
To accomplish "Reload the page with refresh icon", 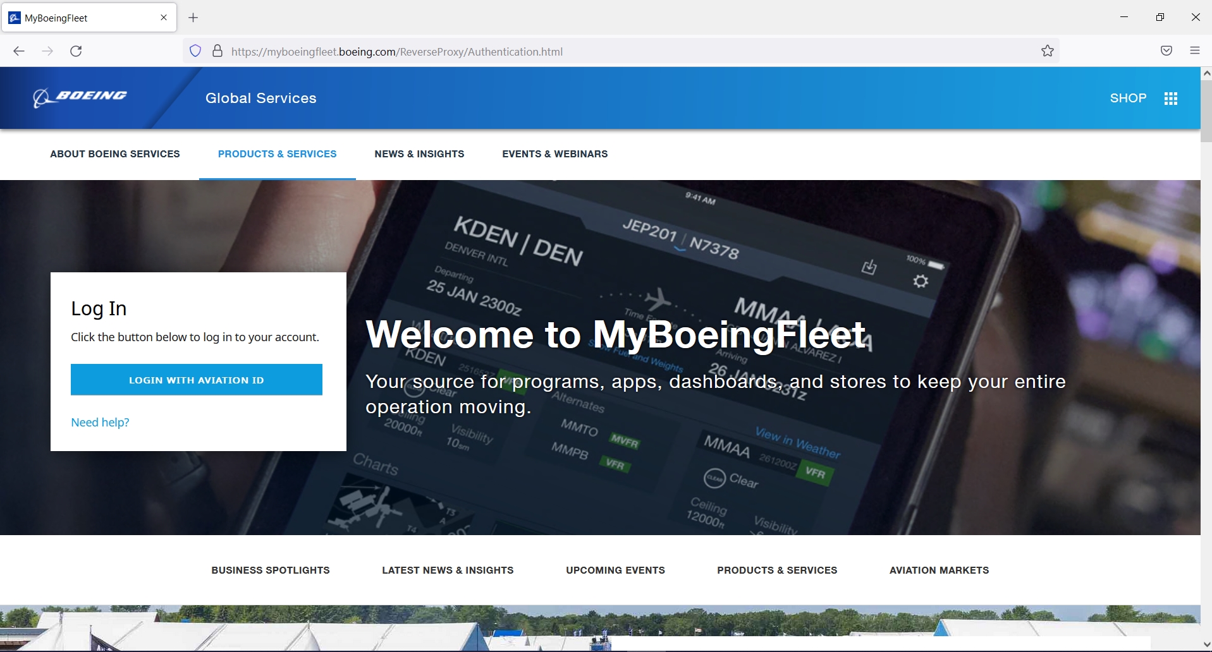I will pyautogui.click(x=76, y=51).
